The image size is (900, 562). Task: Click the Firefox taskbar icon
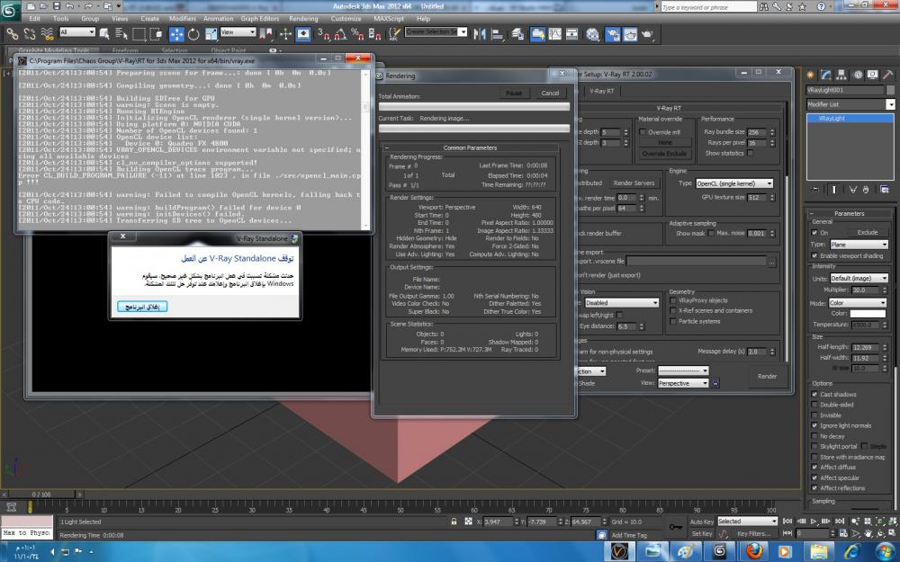click(x=753, y=552)
